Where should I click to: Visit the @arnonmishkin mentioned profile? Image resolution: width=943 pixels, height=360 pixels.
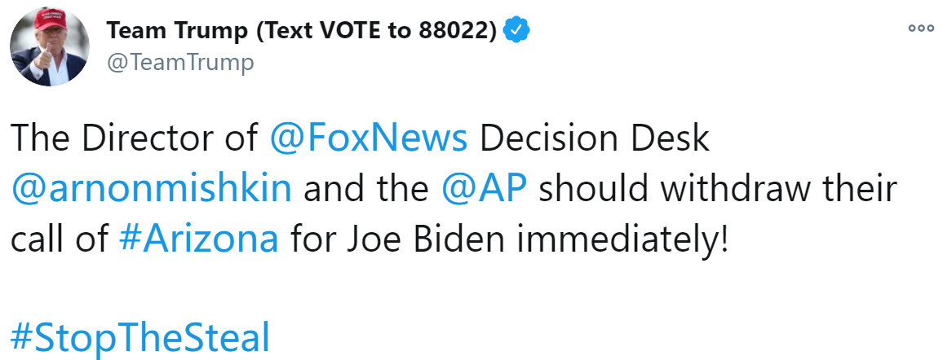(x=151, y=188)
